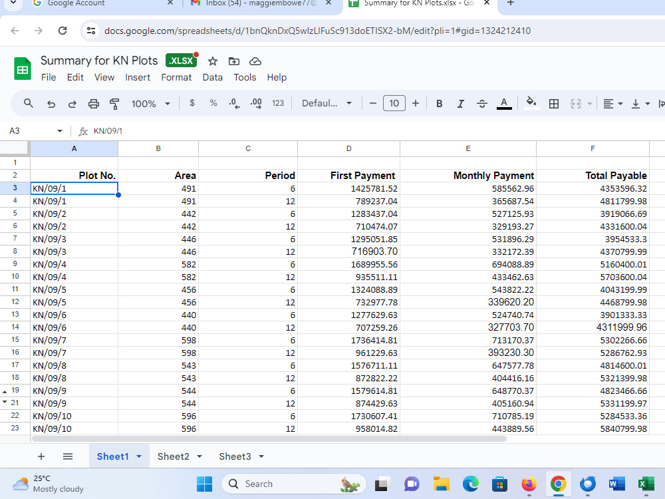The width and height of the screenshot is (665, 499).
Task: Add a new sheet
Action: click(41, 456)
